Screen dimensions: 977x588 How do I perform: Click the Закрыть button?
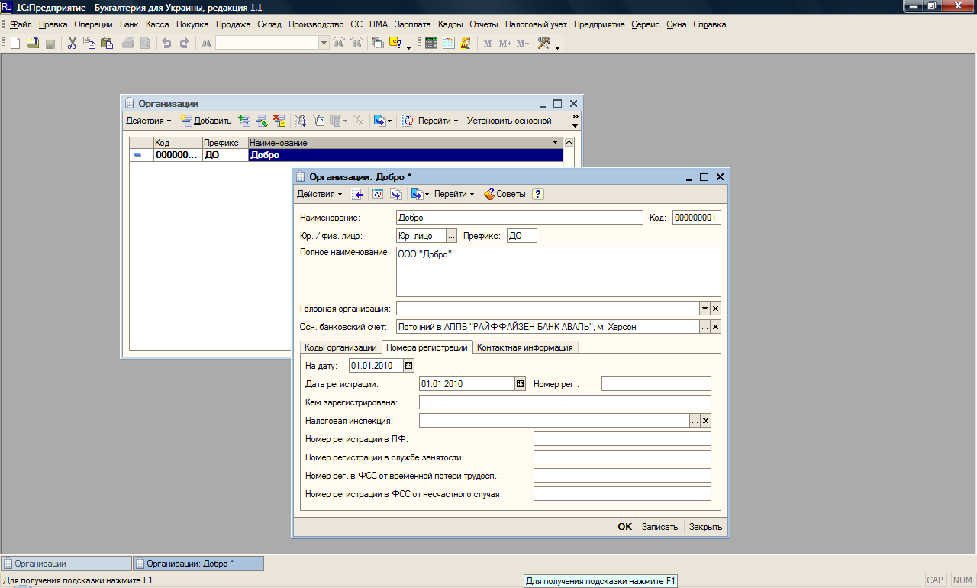(x=705, y=527)
